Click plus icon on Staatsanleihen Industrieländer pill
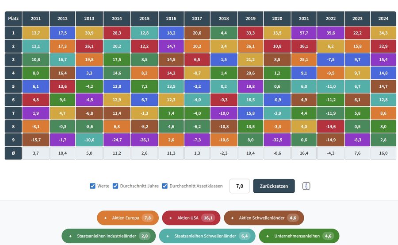The width and height of the screenshot is (398, 245). [70, 236]
